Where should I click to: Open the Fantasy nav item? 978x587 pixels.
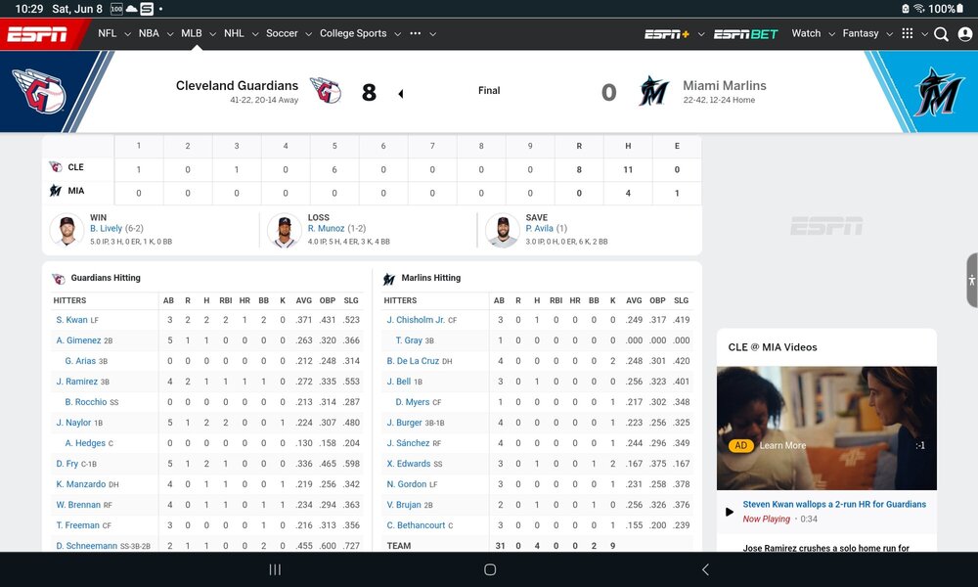860,33
